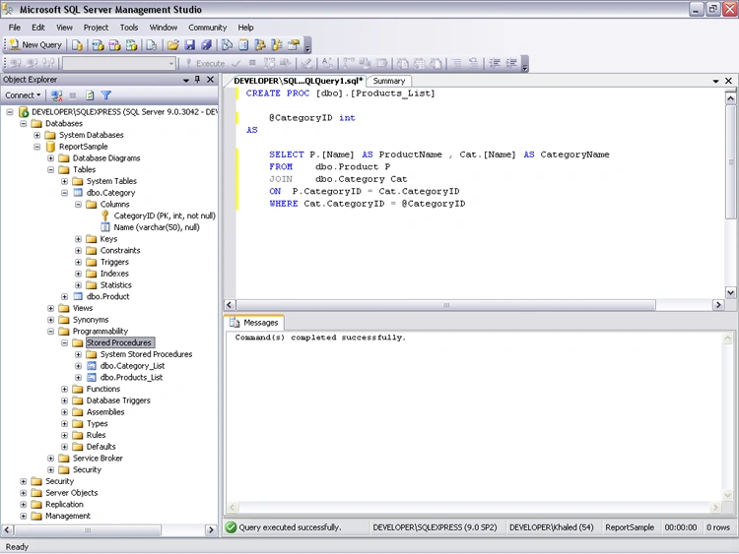Viewport: 739px width, 554px height.
Task: Close the Object Explorer panel
Action: 211,80
